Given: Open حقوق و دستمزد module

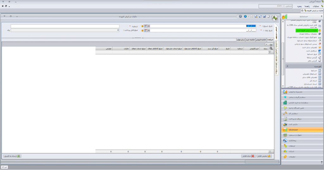Looking at the screenshot, I should (302, 135).
